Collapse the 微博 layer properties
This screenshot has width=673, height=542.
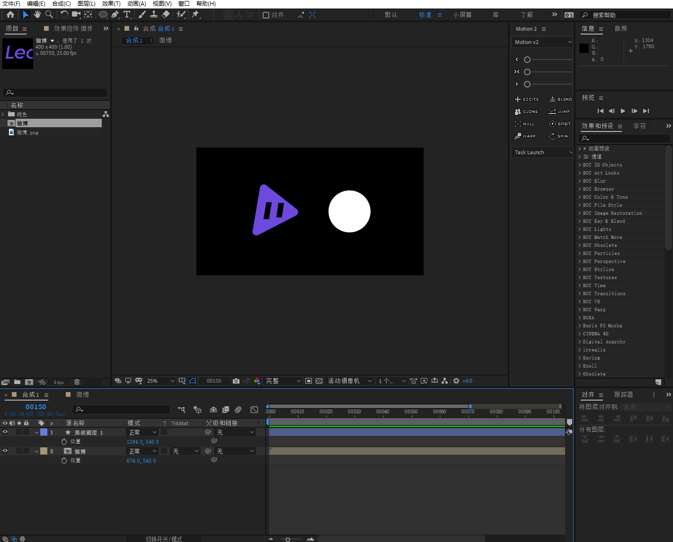(36, 451)
